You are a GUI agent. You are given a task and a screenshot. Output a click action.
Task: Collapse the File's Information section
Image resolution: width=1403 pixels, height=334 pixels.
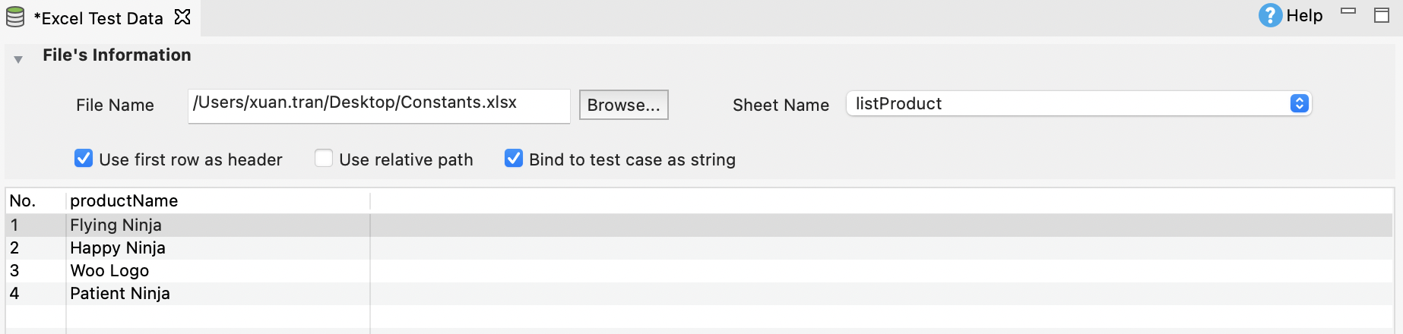[18, 58]
